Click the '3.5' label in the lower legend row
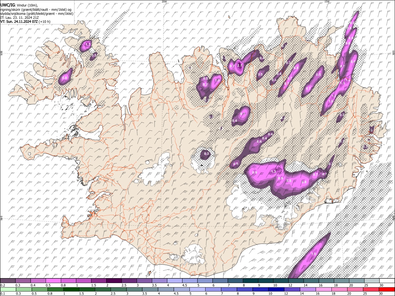The width and height of the screenshot is (395, 296). coord(144,294)
